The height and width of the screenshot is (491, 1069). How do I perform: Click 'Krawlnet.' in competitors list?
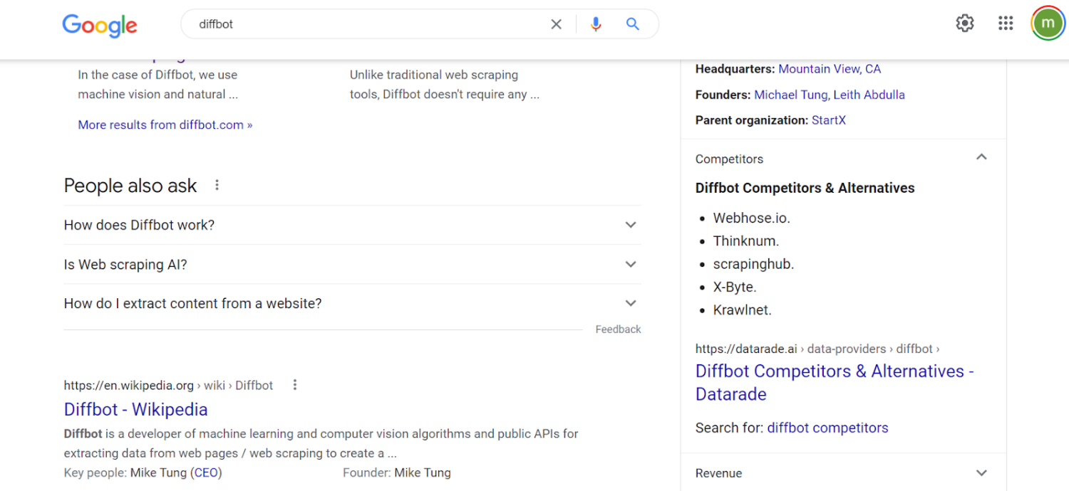click(742, 310)
